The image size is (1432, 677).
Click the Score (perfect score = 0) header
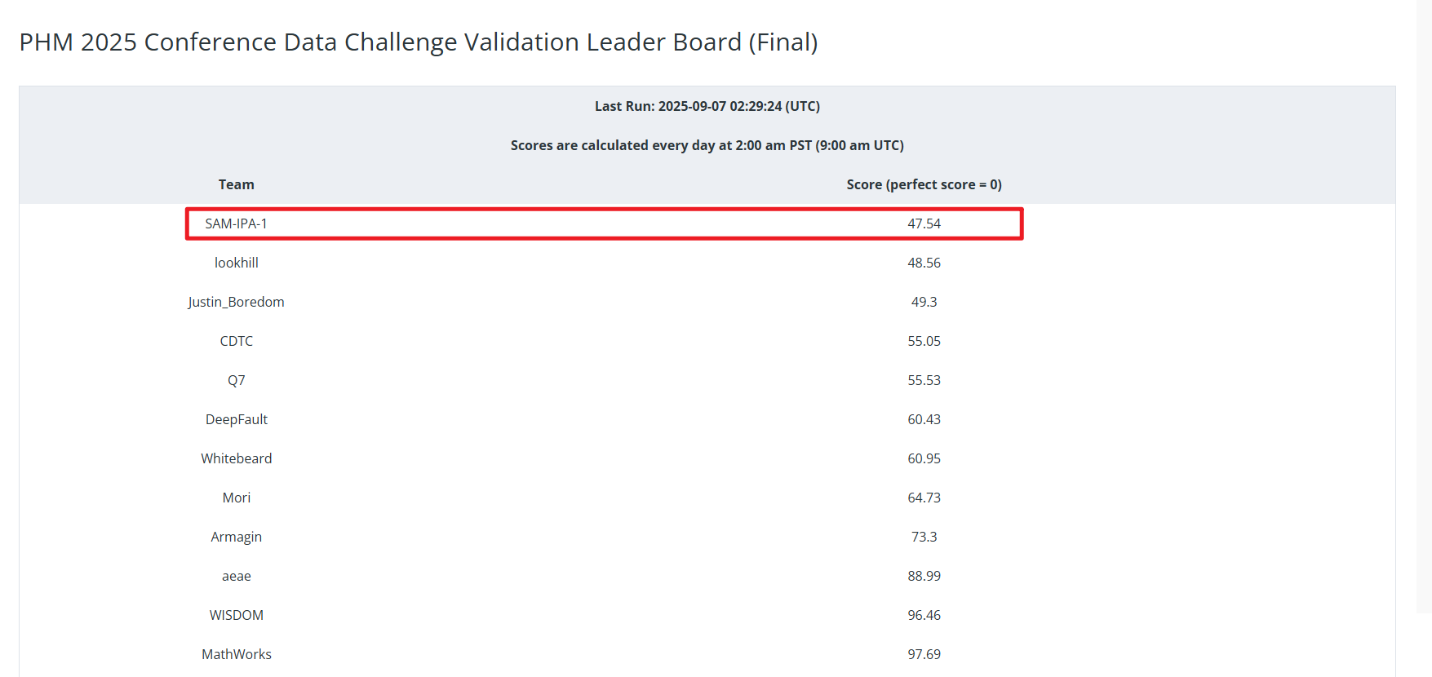coord(924,184)
